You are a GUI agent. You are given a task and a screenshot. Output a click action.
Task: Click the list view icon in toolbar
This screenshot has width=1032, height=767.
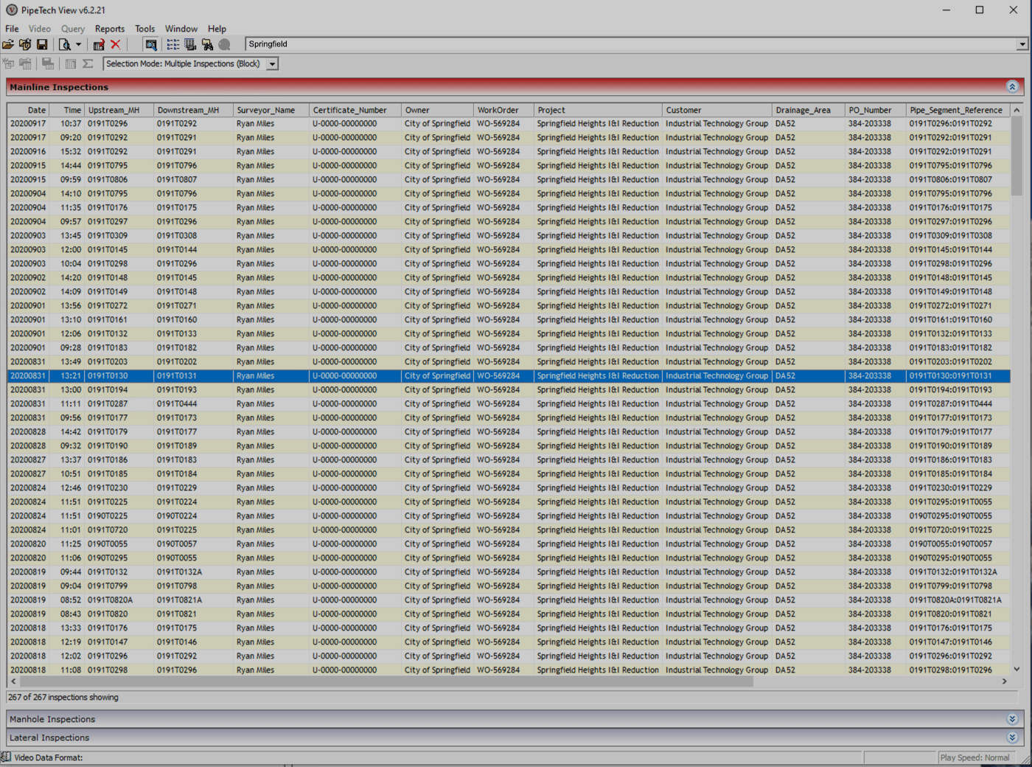(172, 45)
